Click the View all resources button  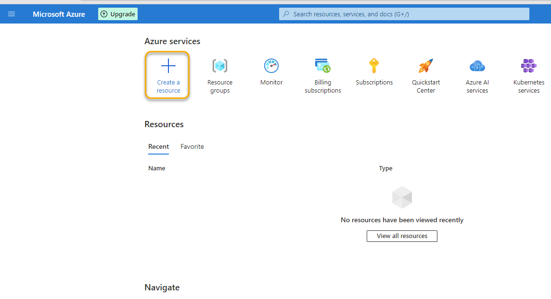(x=402, y=236)
